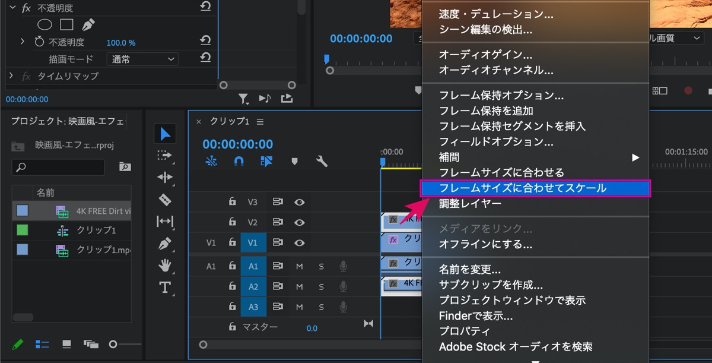Click the project panel search field
The width and height of the screenshot is (712, 363).
58,167
